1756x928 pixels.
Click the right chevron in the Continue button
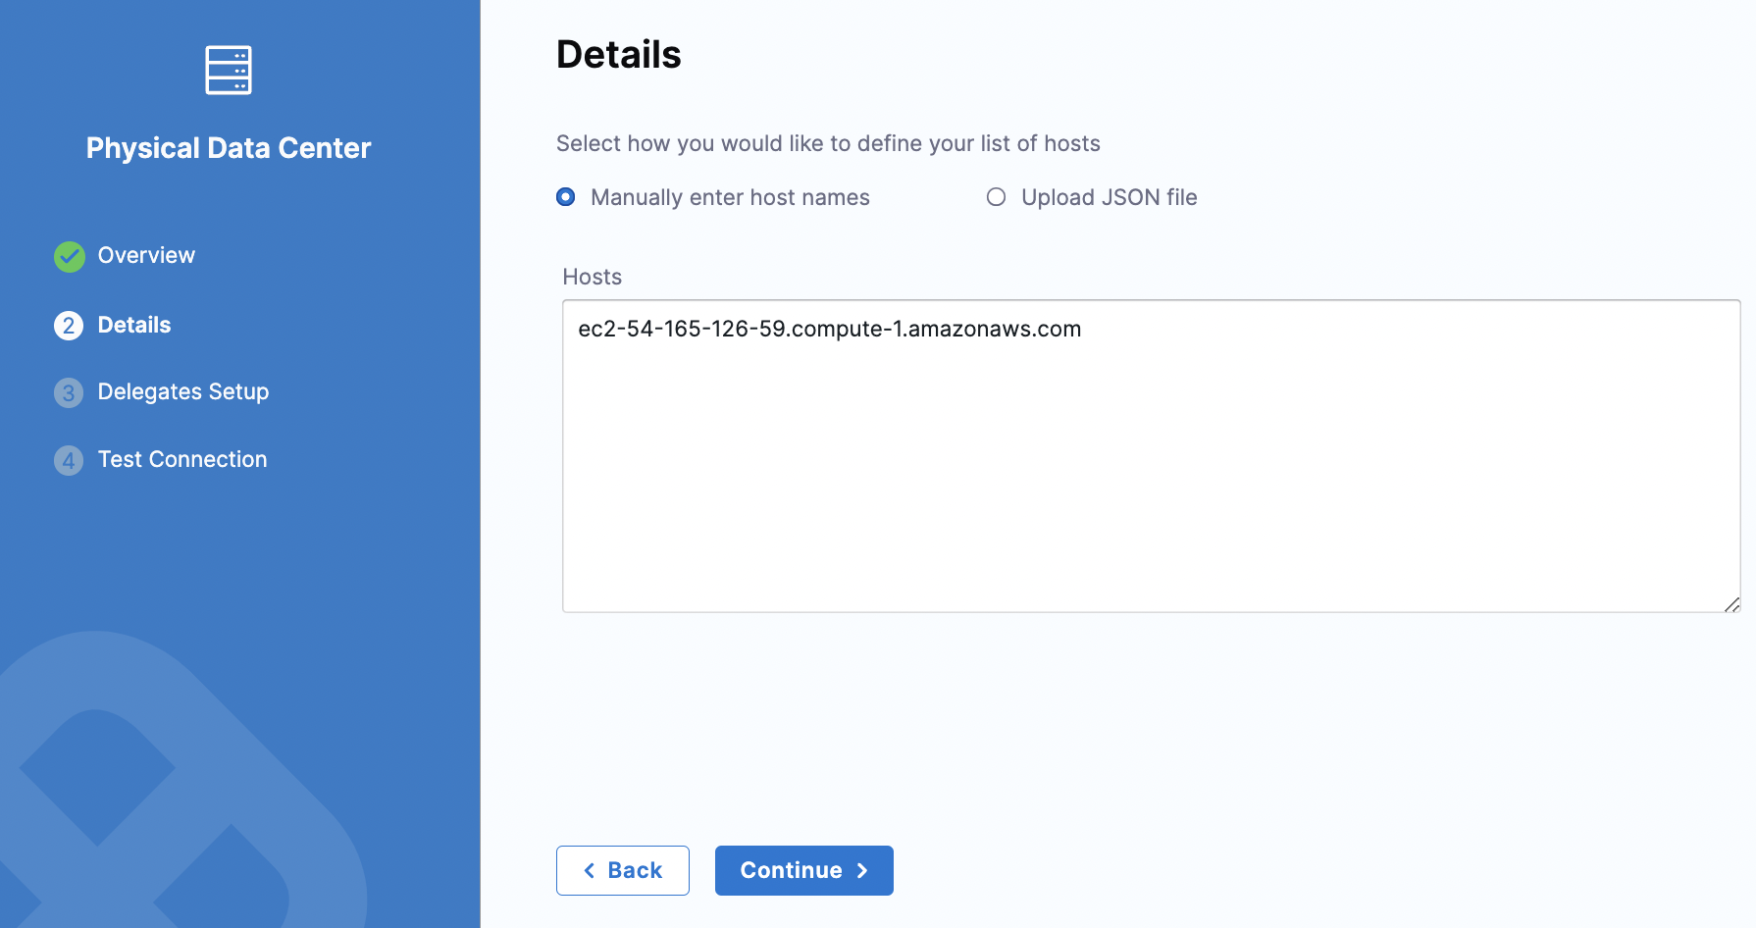[x=862, y=871]
